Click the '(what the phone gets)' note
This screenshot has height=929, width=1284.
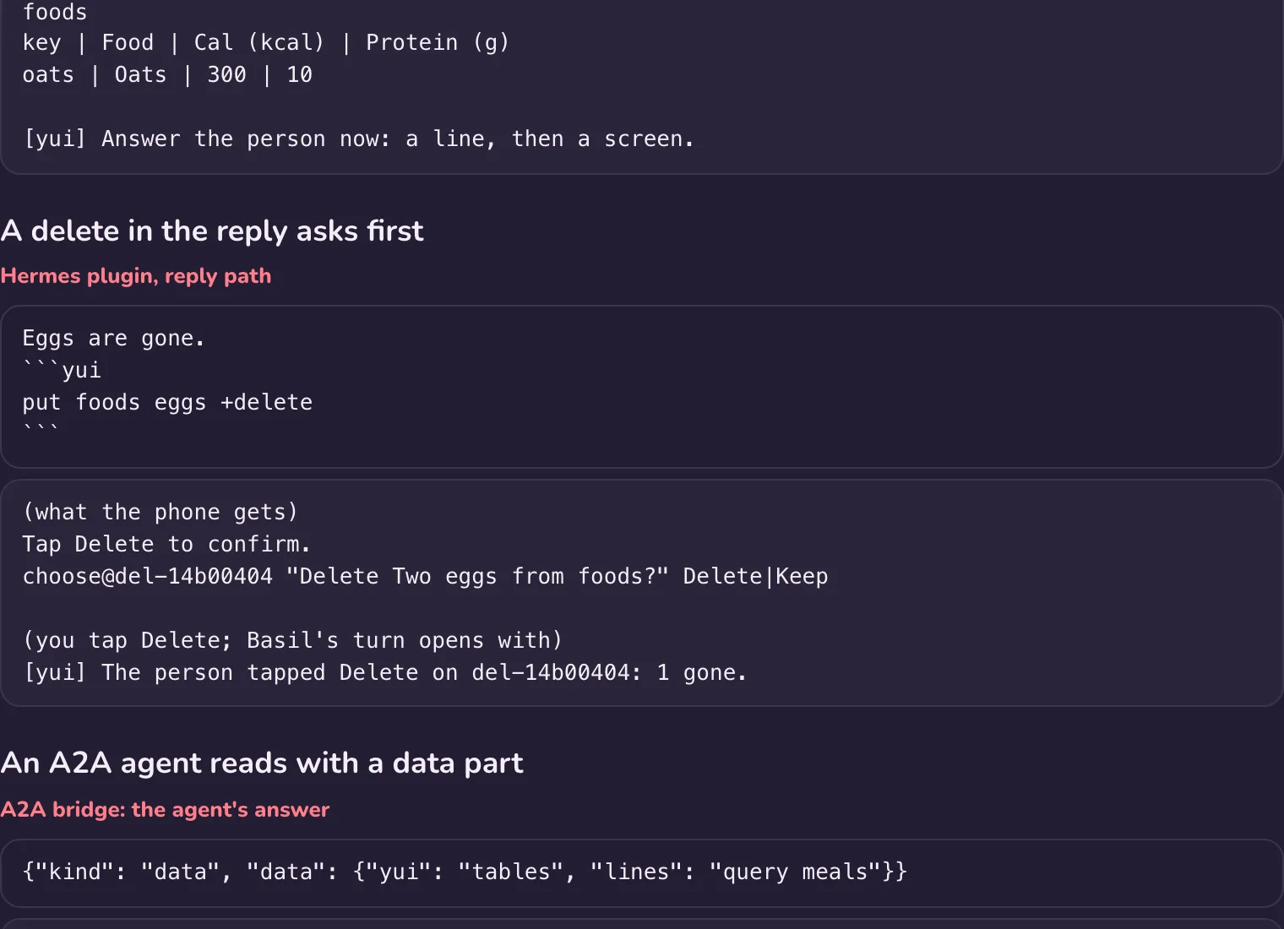(160, 512)
